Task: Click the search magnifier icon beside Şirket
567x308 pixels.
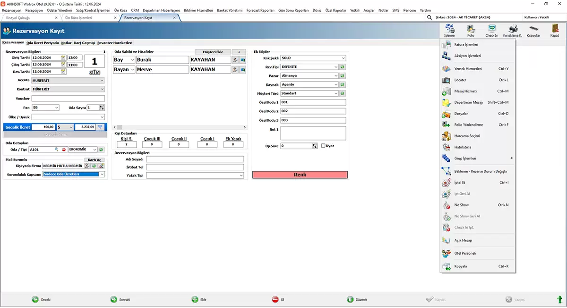Action: pyautogui.click(x=429, y=17)
